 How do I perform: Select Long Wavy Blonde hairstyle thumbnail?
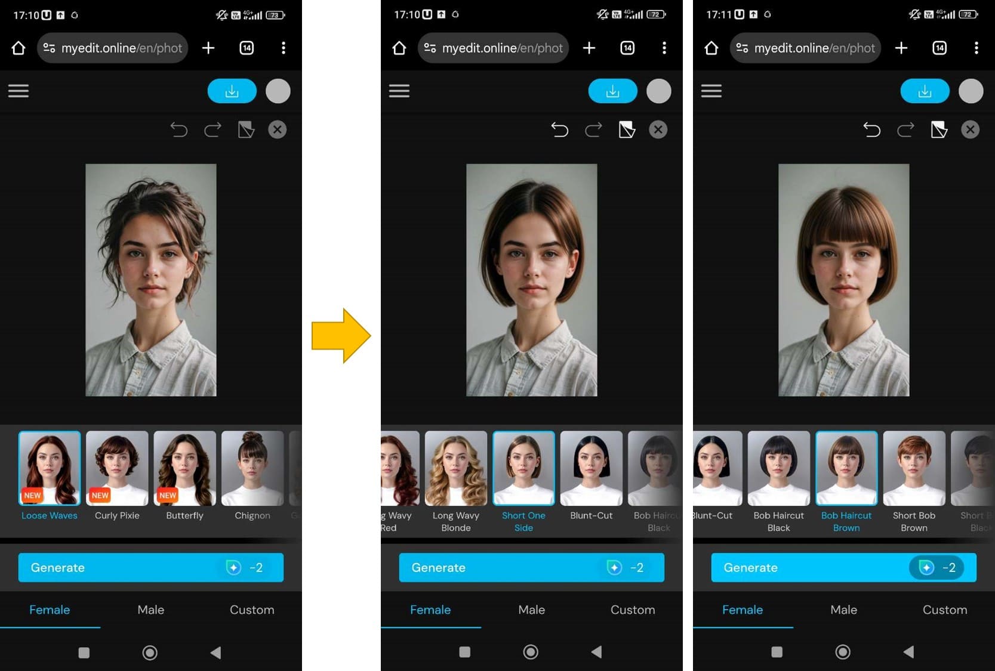tap(456, 468)
